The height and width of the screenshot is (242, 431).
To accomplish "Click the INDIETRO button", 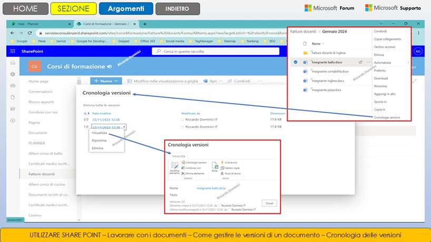I will (177, 9).
